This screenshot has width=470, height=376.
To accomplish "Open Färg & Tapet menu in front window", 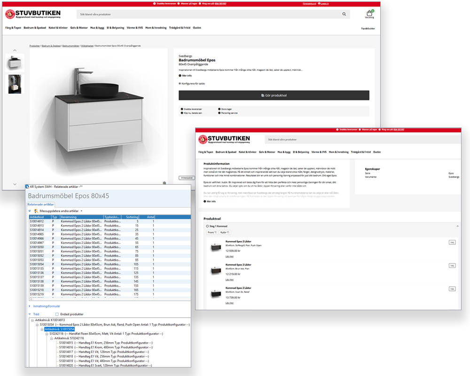I will (x=206, y=152).
